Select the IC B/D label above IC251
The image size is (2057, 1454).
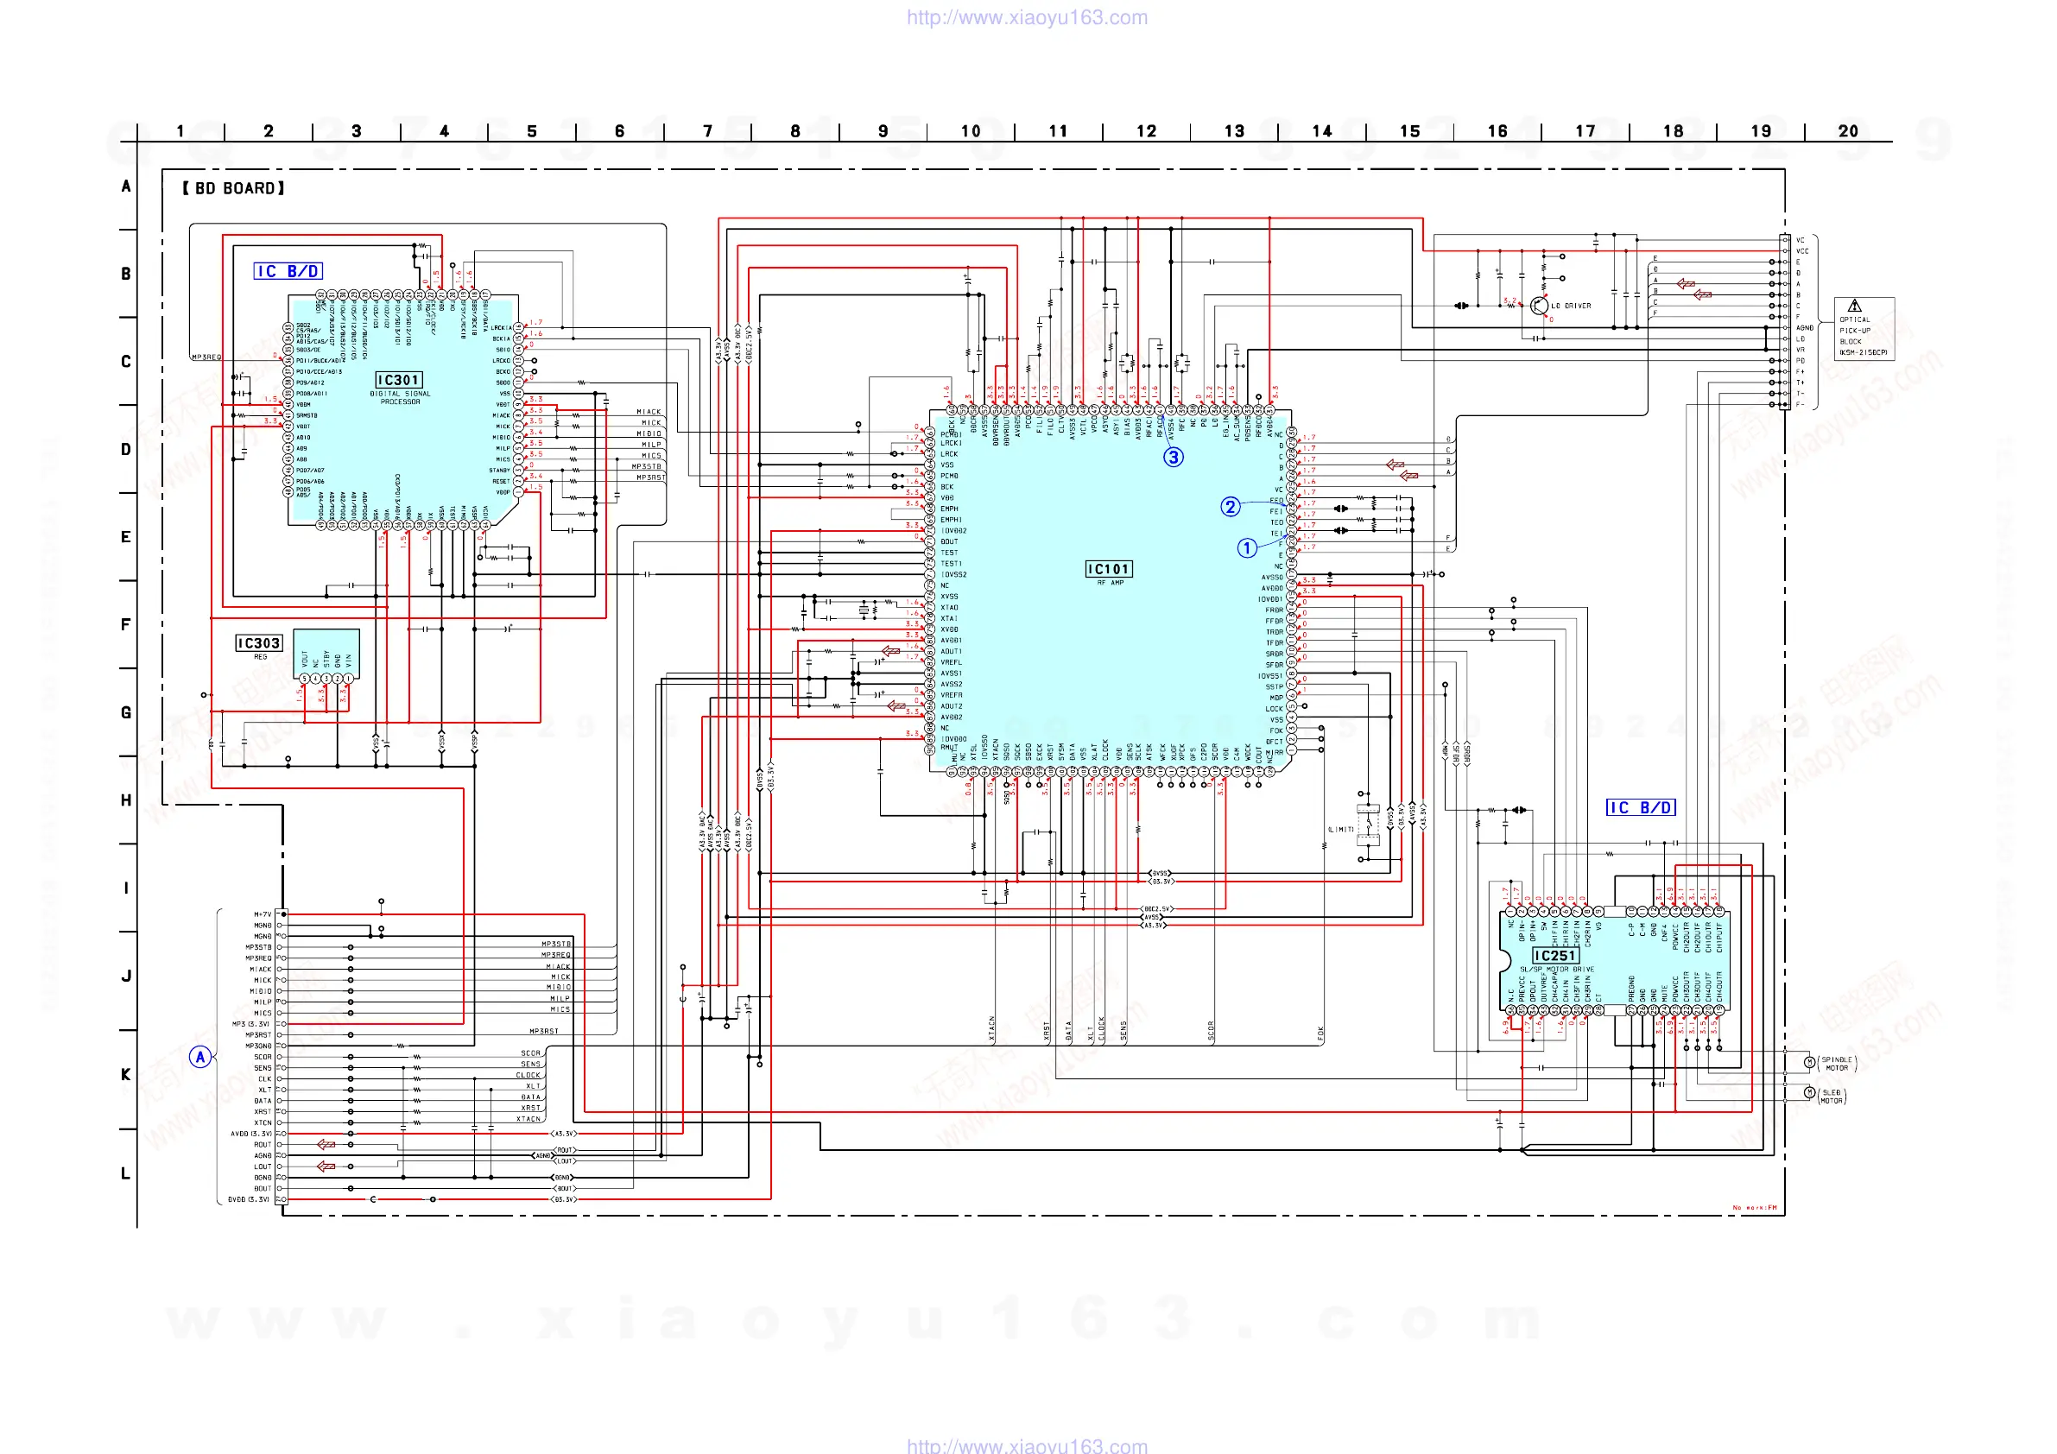point(1640,807)
